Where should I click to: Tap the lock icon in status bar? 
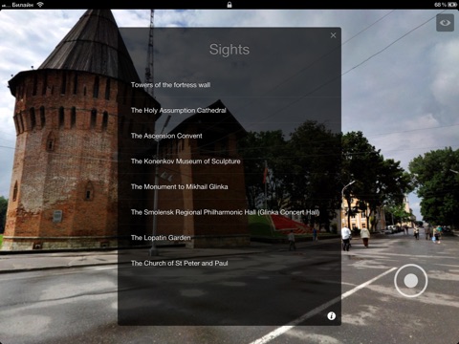click(x=229, y=5)
